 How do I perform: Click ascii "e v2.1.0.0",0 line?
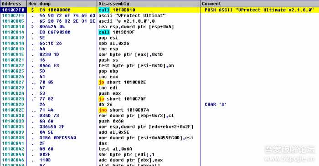point(127,21)
